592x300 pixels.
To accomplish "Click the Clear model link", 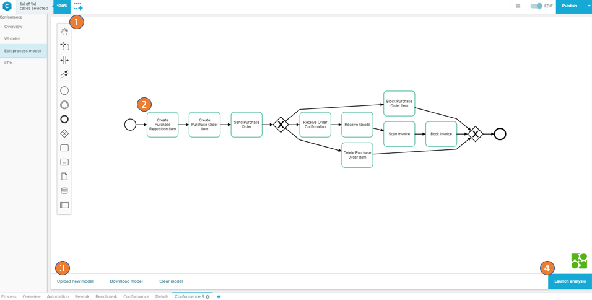I will [x=171, y=281].
